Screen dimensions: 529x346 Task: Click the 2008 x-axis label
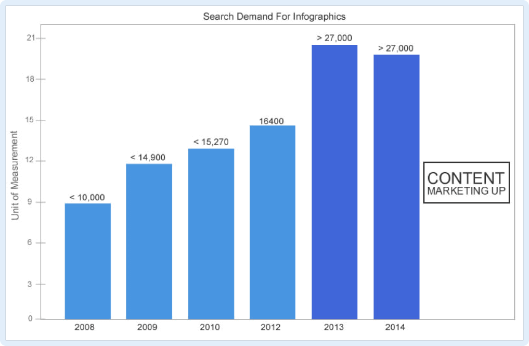click(84, 327)
